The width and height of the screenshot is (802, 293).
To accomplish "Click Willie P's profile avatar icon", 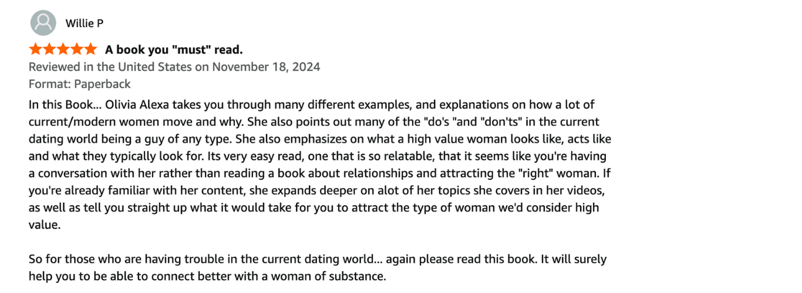I will [42, 23].
